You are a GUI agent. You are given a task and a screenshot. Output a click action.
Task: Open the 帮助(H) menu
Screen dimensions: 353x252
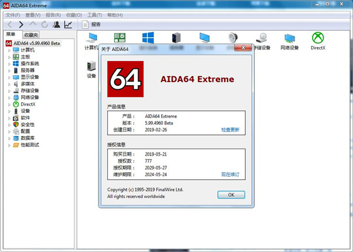coord(115,15)
